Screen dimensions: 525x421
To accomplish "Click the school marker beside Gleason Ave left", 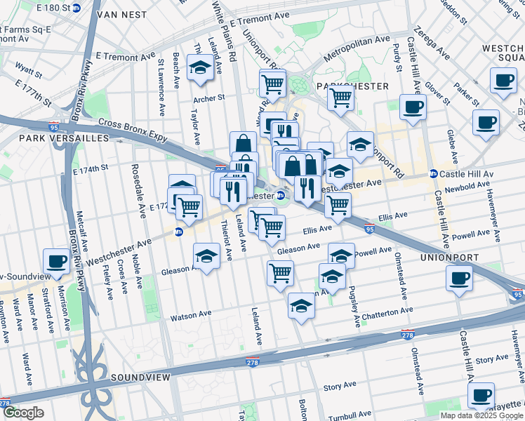I will [206, 256].
